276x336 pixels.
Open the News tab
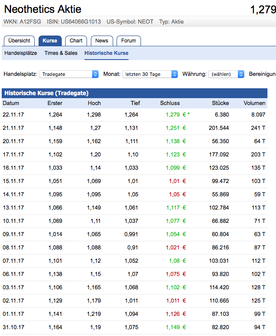[102, 41]
